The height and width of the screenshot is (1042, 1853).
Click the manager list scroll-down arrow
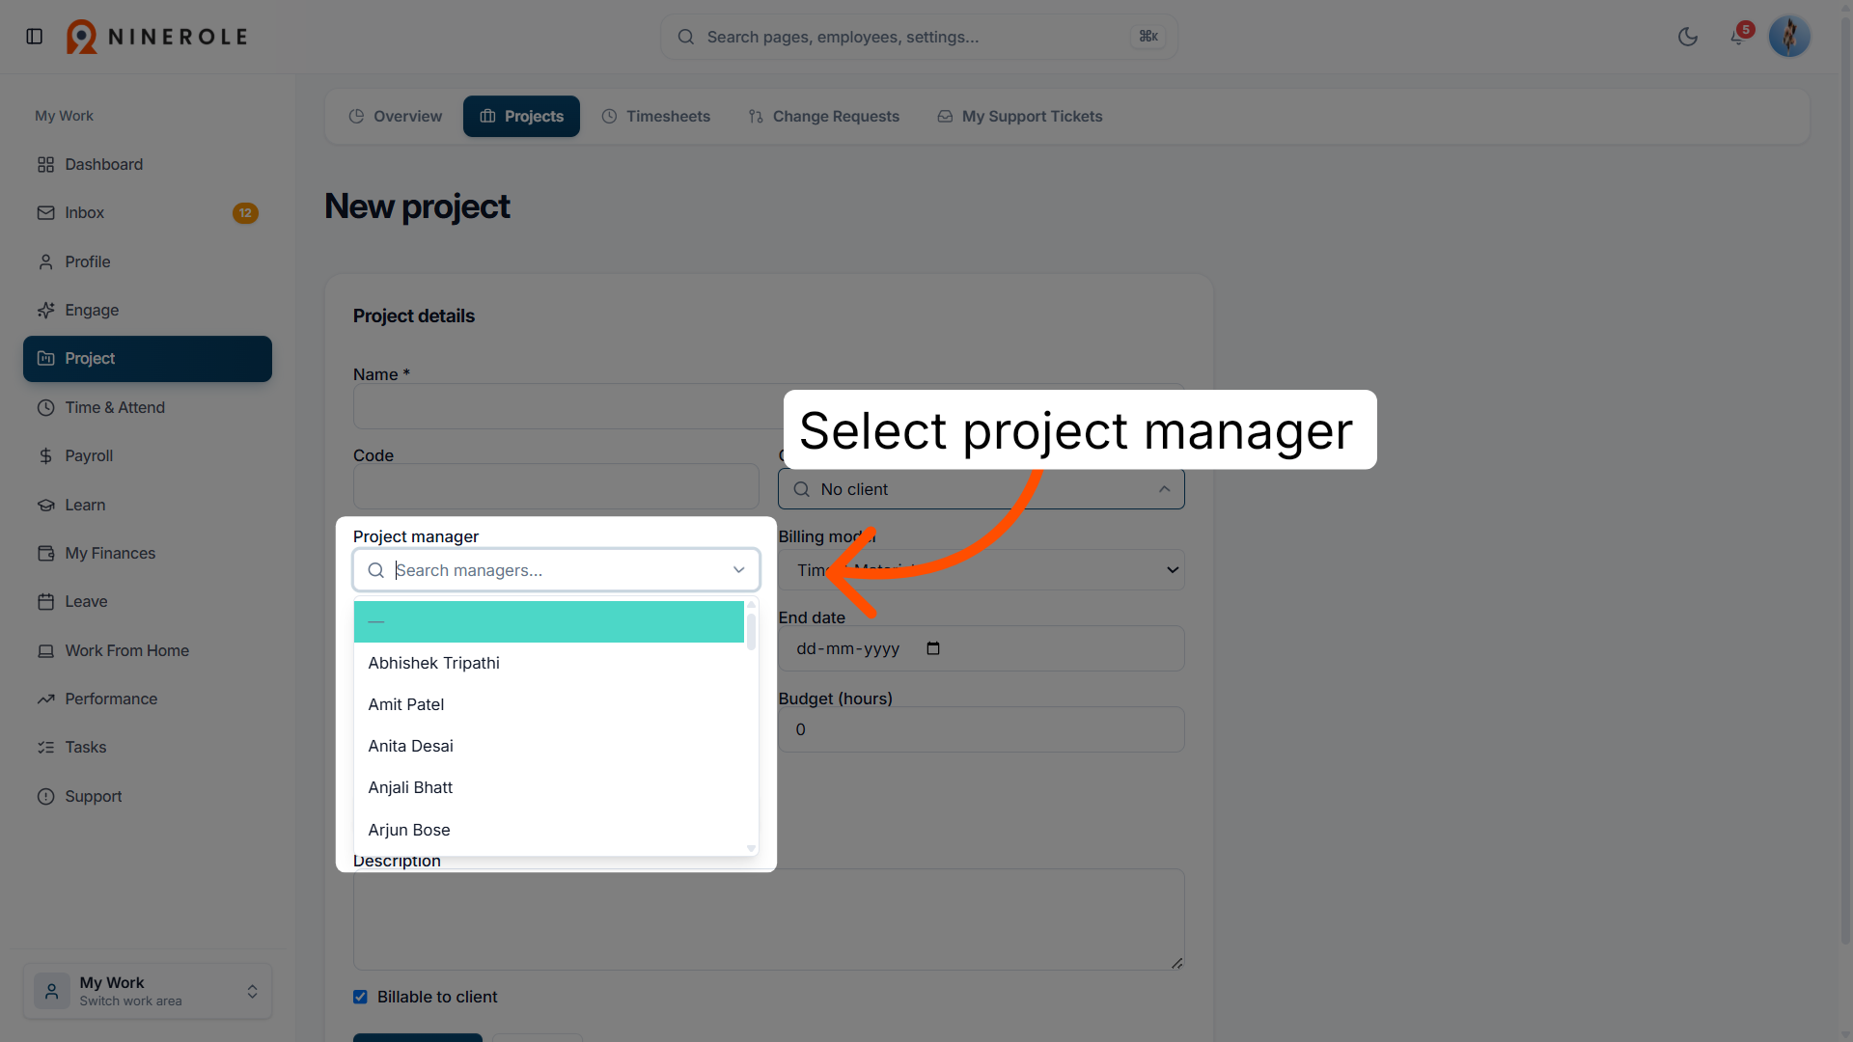(x=751, y=849)
